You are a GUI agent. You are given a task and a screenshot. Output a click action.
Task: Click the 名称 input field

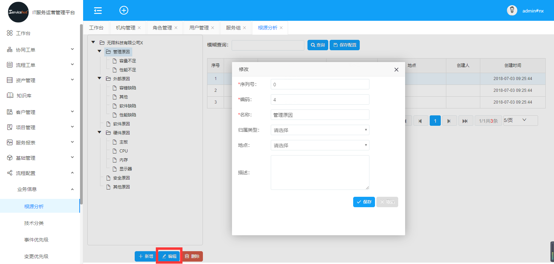[x=320, y=115]
